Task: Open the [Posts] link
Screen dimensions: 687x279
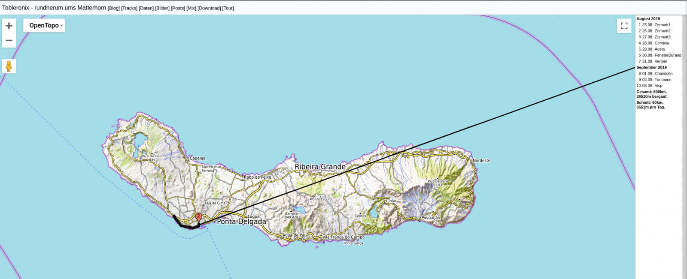Action: [178, 8]
